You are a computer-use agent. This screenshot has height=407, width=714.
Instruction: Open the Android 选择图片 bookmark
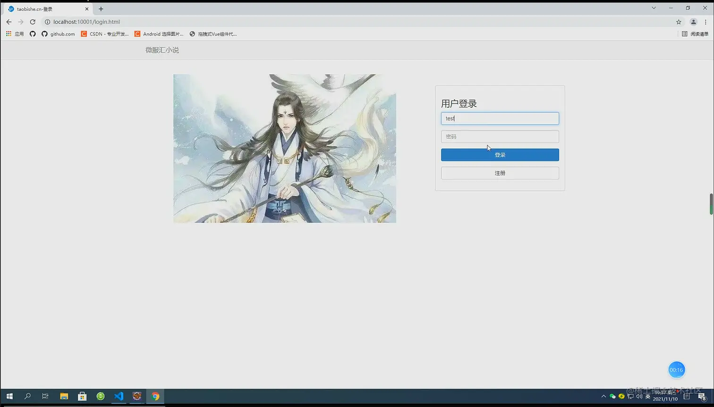coord(159,34)
